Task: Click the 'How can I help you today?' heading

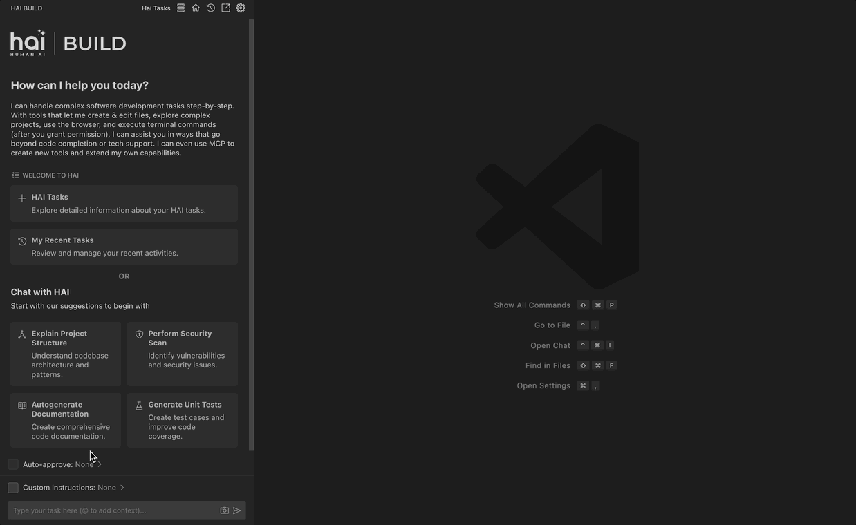Action: (80, 85)
